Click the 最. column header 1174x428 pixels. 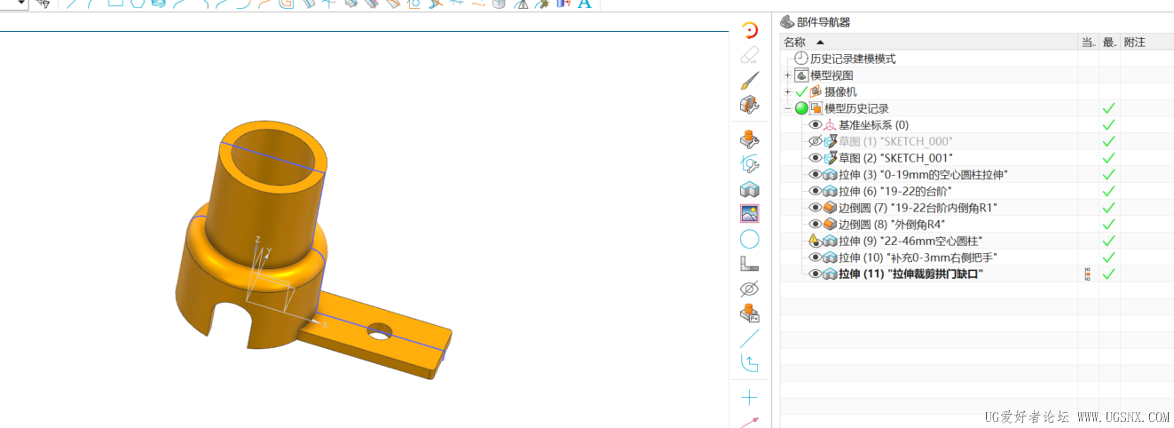tap(1109, 42)
